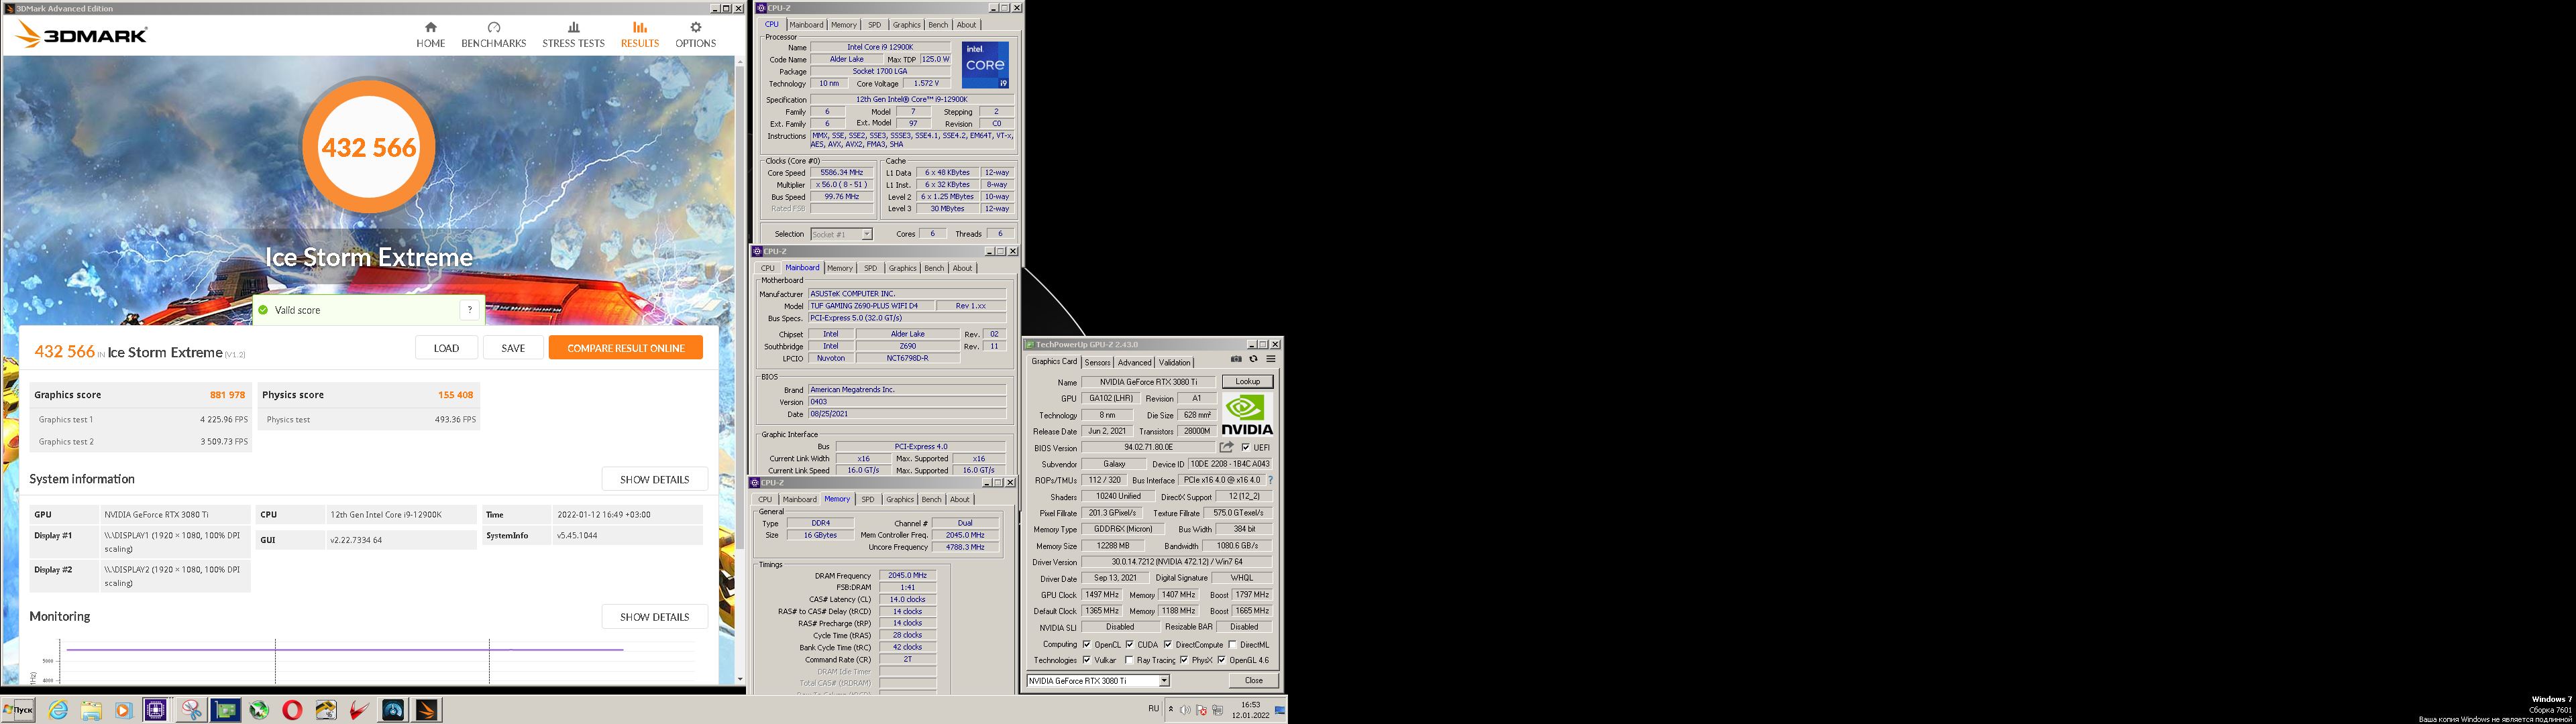
Task: Toggle the DirectCompute checkbox
Action: [1168, 644]
